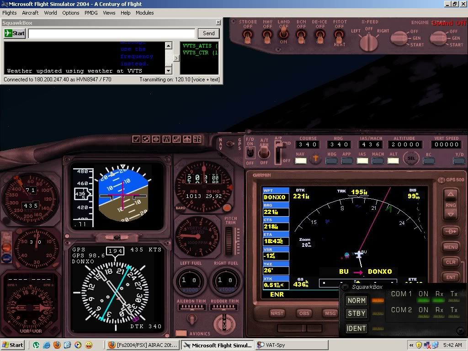Flip the DE-ICE switch
This screenshot has width=468, height=351.
click(320, 37)
